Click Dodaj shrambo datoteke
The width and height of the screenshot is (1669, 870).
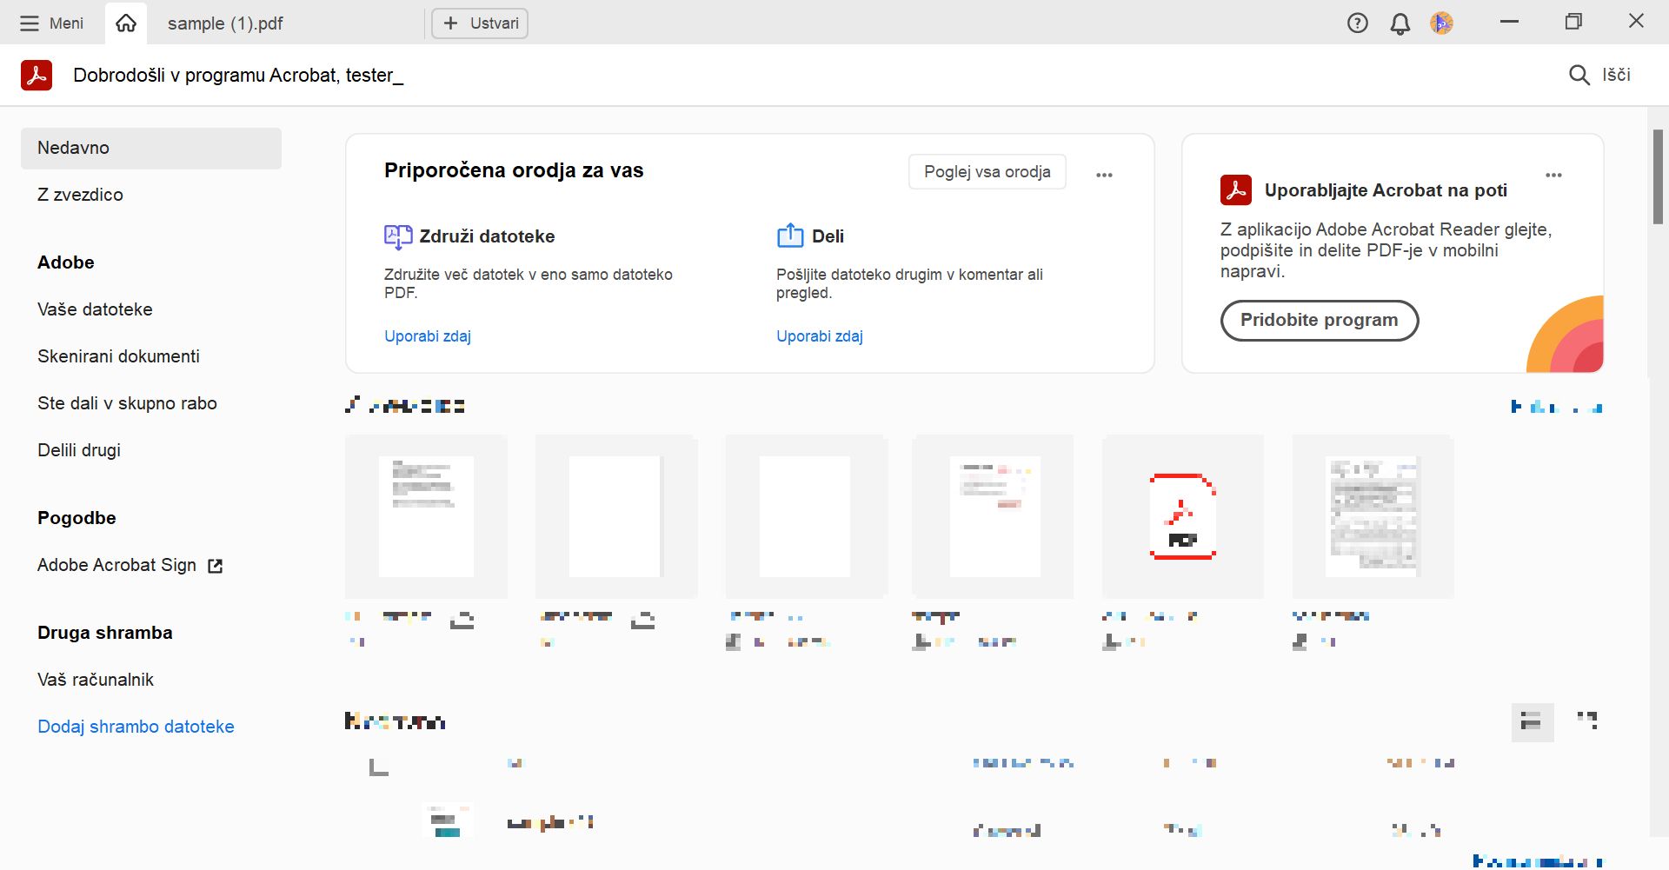pos(136,727)
